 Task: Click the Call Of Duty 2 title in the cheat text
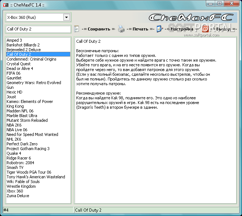(x=88, y=41)
